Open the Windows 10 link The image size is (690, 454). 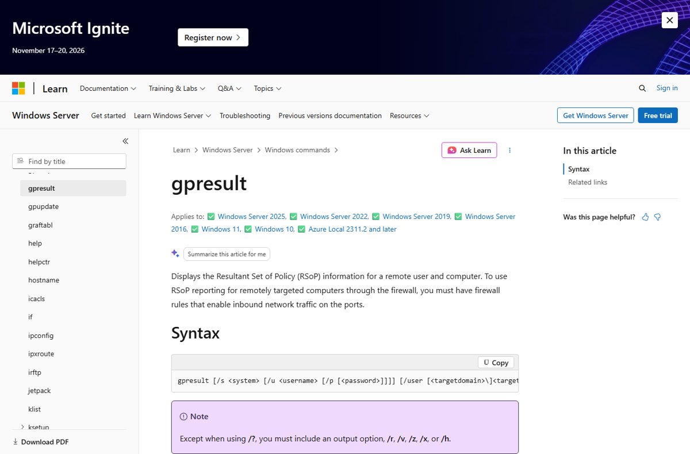click(x=275, y=229)
